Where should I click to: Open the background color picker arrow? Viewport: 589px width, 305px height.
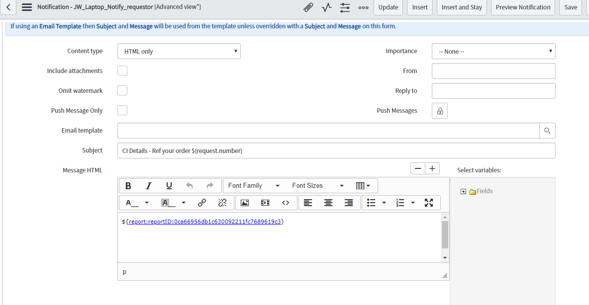pyautogui.click(x=184, y=203)
